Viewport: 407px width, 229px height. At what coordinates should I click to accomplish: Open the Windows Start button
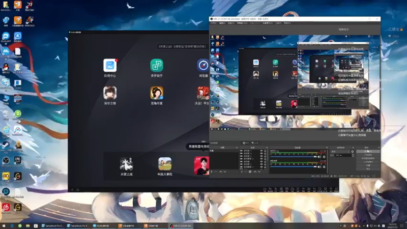click(x=4, y=226)
